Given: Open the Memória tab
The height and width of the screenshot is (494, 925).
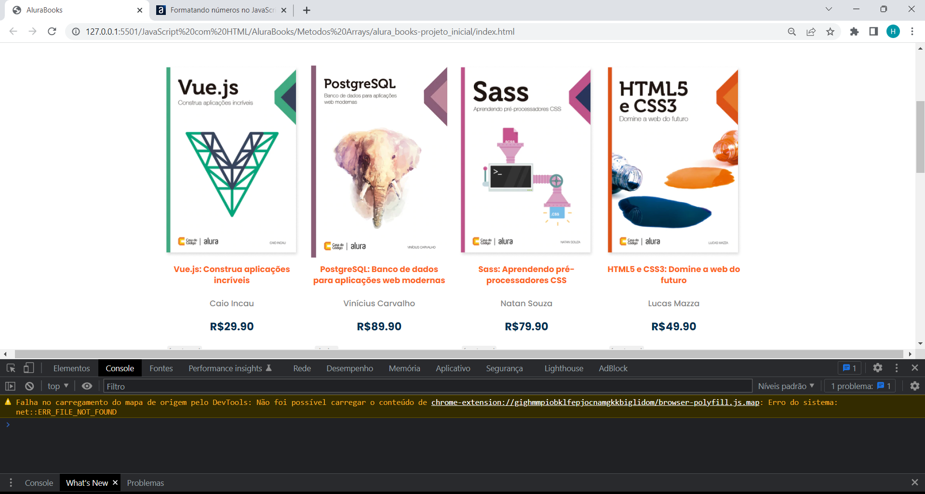Looking at the screenshot, I should click(404, 368).
